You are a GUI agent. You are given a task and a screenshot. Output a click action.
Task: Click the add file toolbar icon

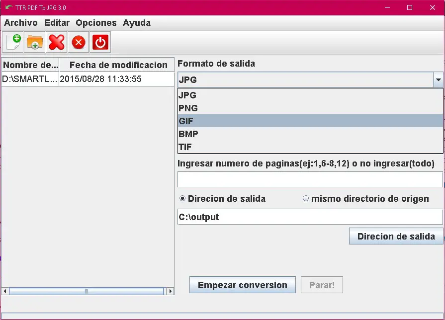[x=13, y=42]
